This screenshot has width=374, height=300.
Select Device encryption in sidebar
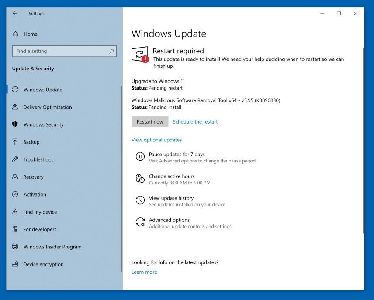click(x=43, y=264)
